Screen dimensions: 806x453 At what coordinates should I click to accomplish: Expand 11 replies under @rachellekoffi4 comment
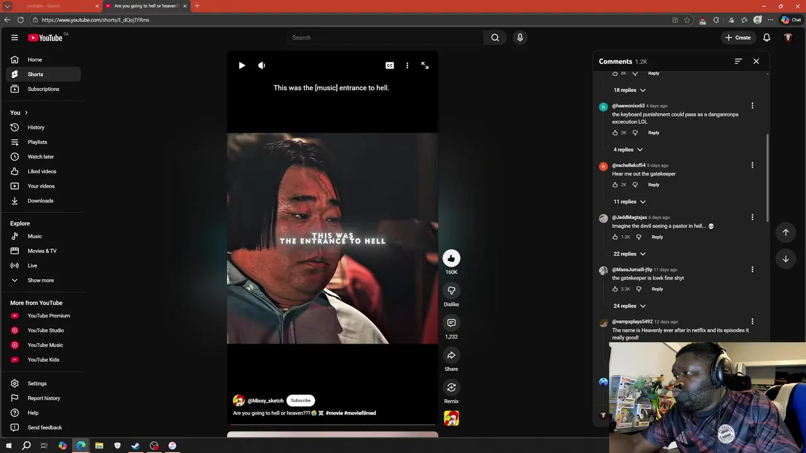(630, 202)
